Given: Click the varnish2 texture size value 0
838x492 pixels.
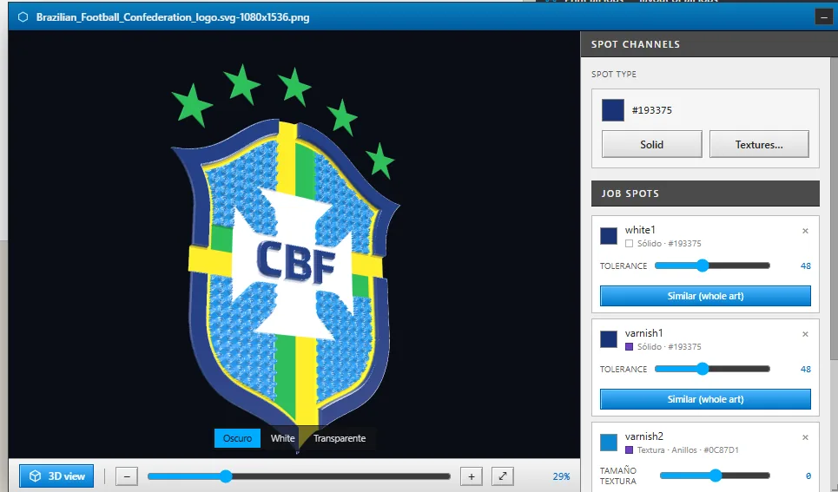Looking at the screenshot, I should coord(808,476).
